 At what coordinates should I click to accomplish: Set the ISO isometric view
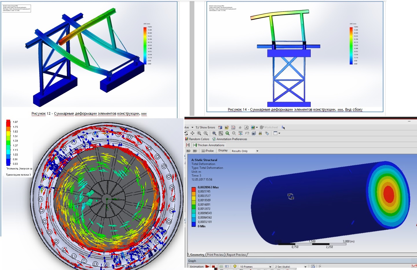[241, 133]
